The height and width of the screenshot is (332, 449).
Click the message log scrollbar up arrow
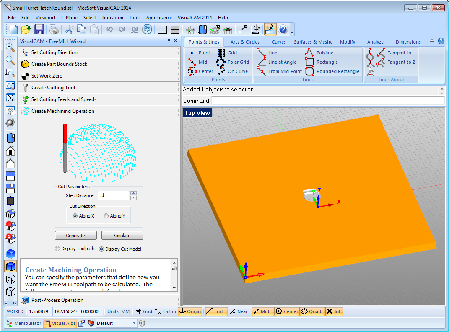coord(442,88)
